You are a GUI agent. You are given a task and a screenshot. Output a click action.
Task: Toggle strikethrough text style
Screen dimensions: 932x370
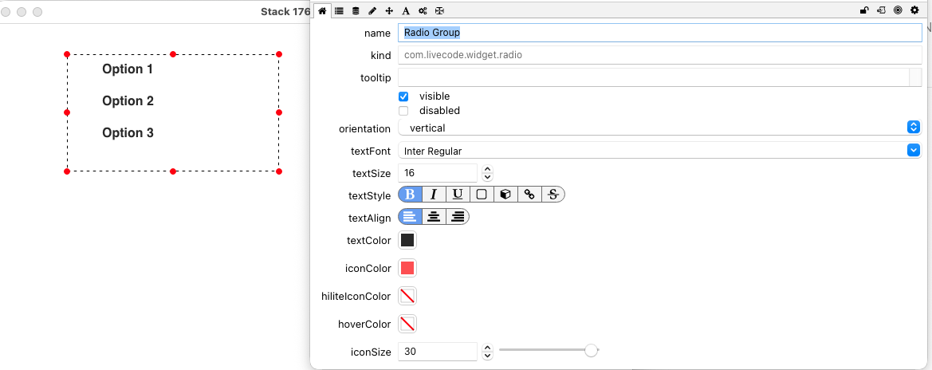(x=553, y=195)
